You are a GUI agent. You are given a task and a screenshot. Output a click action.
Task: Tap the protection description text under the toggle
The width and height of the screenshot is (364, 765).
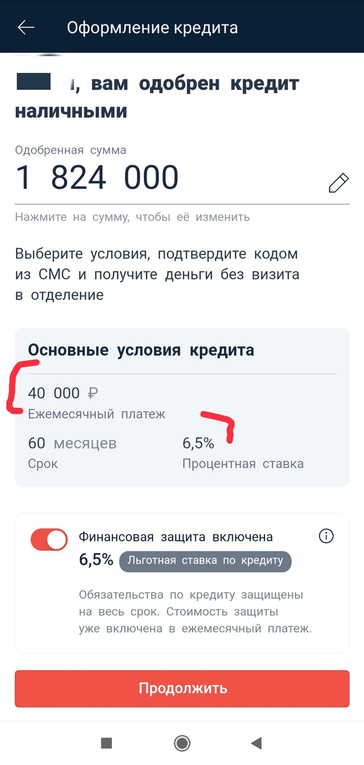(195, 611)
